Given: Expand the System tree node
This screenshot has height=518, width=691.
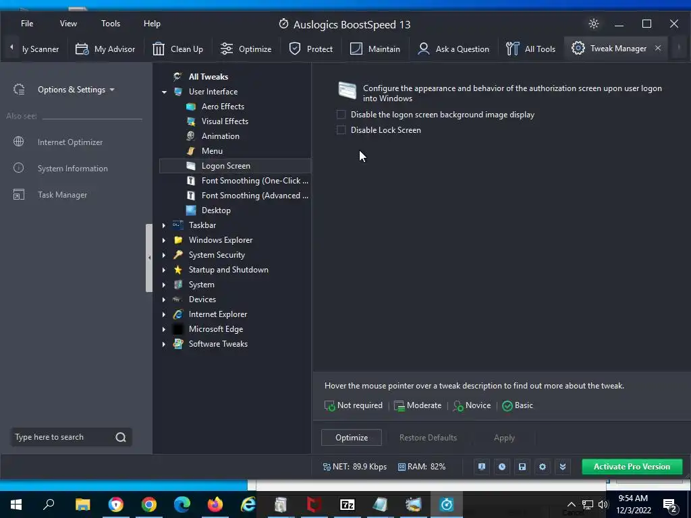Looking at the screenshot, I should (164, 285).
